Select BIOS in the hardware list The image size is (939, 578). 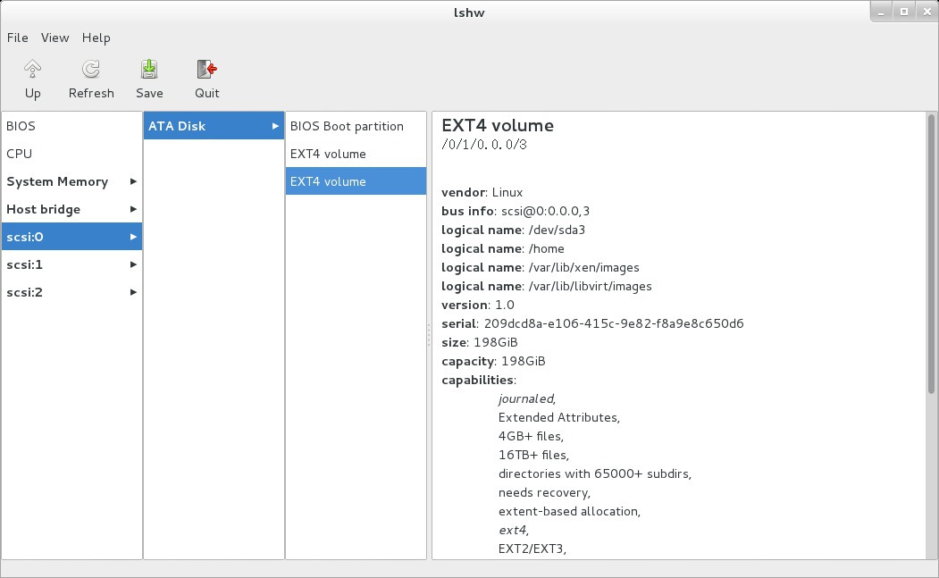click(x=21, y=126)
